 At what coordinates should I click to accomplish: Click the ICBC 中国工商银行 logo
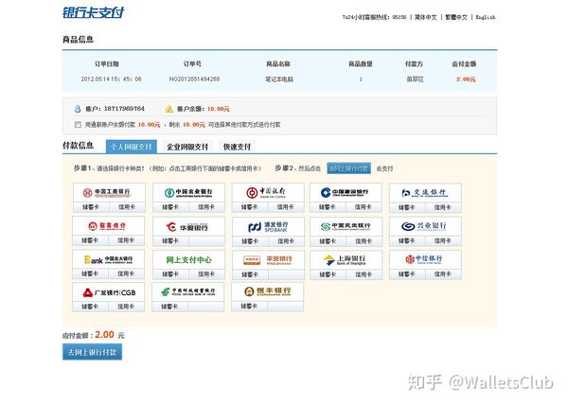tap(106, 193)
